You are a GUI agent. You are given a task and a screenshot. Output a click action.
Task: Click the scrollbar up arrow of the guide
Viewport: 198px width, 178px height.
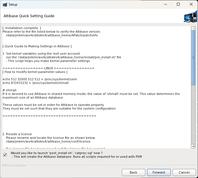(x=193, y=28)
